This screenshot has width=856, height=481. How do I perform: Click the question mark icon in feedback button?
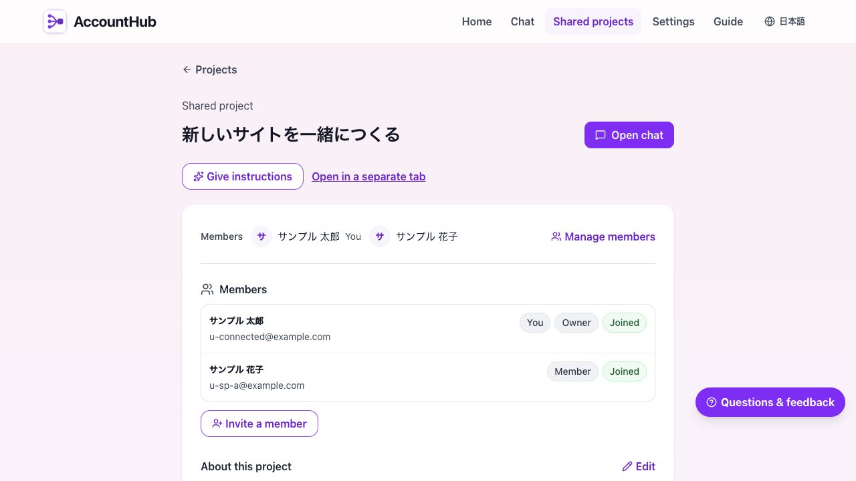click(712, 402)
